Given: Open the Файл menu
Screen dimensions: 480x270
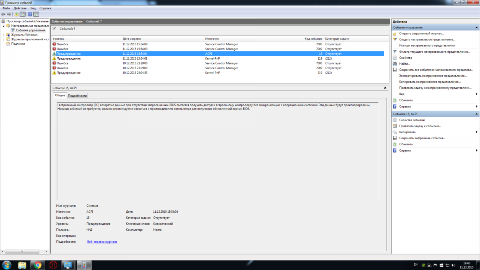Looking at the screenshot, I should [x=6, y=8].
